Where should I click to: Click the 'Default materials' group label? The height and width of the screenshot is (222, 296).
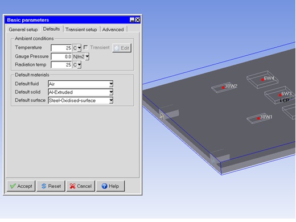[32, 75]
